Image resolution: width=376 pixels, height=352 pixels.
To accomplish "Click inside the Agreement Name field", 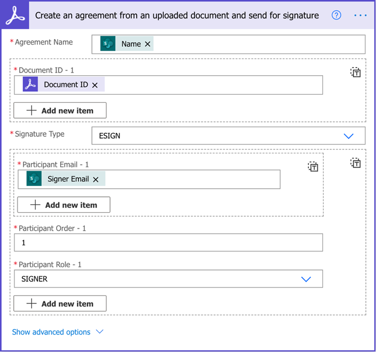I will (228, 44).
